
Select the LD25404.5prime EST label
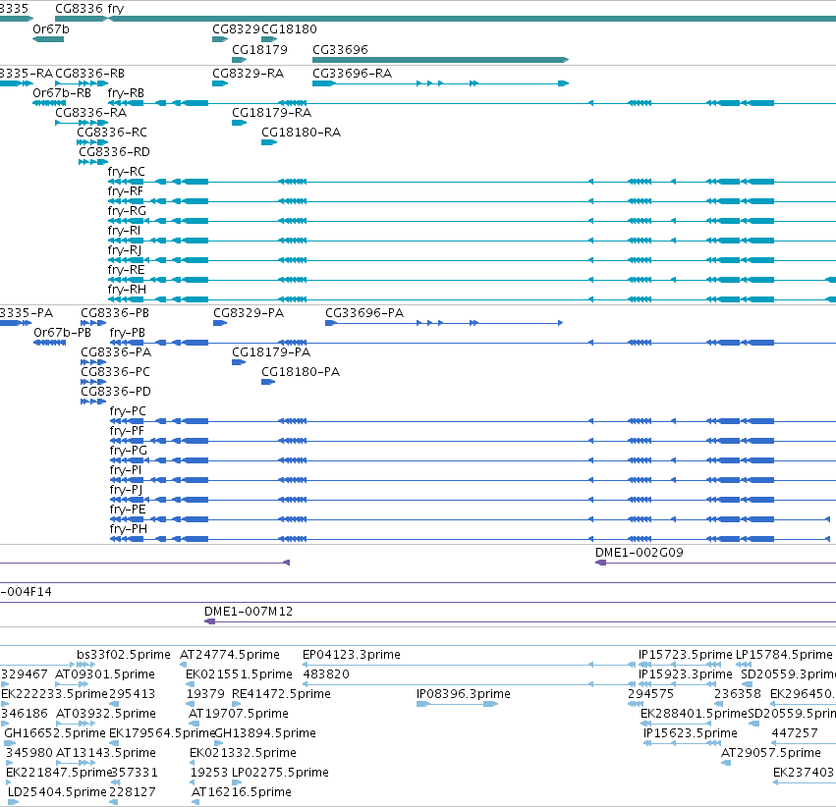click(57, 792)
